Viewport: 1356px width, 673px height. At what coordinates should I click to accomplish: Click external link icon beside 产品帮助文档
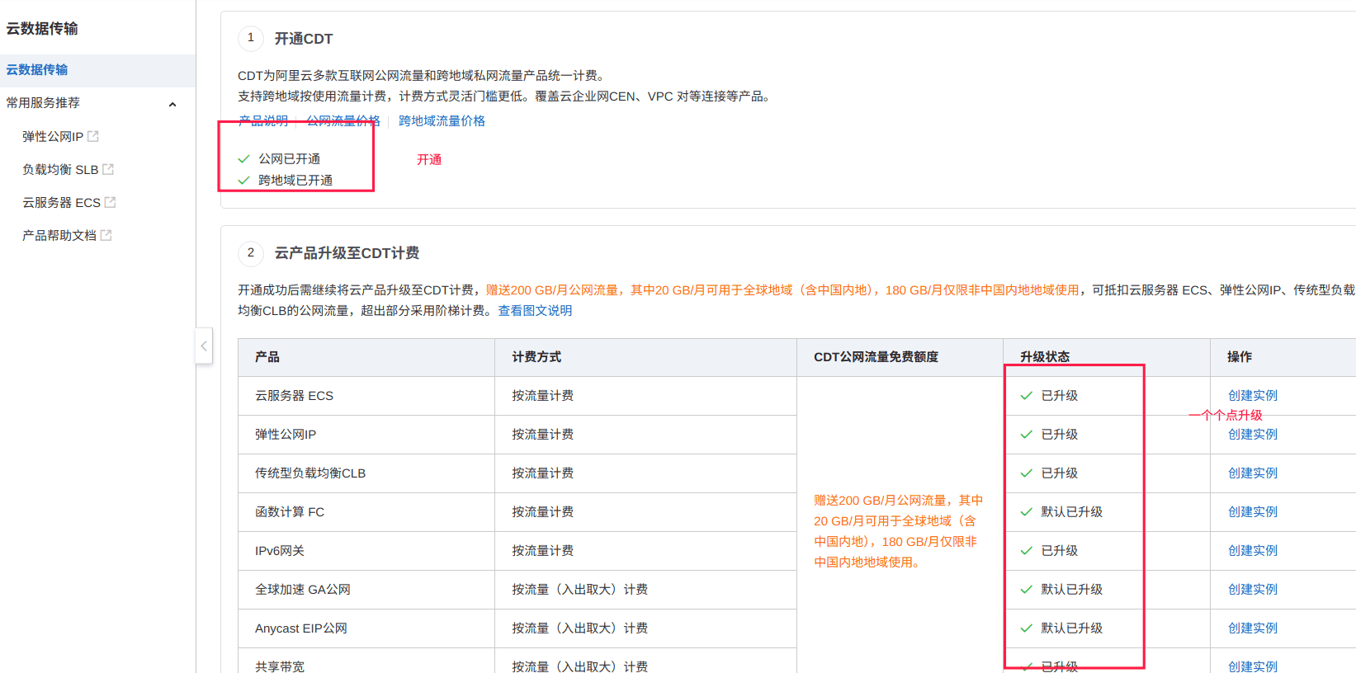click(106, 235)
